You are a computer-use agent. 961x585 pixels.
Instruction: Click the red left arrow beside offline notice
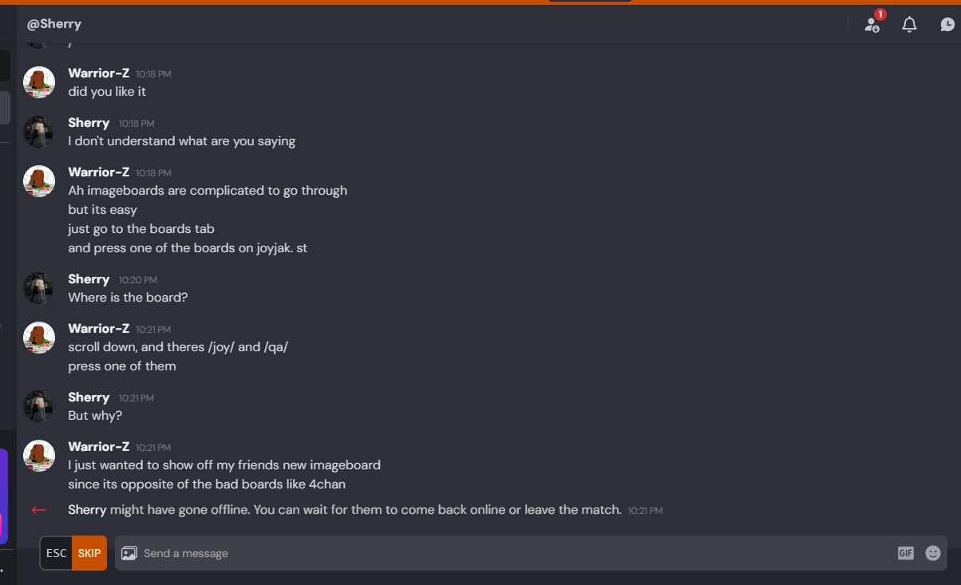(x=38, y=510)
